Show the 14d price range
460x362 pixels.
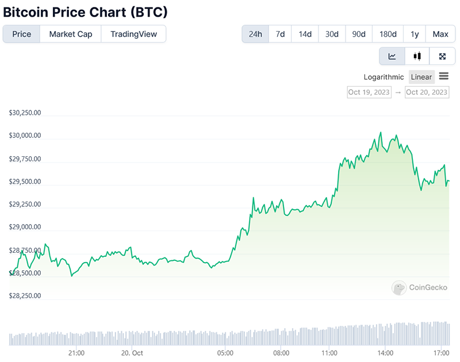(305, 34)
